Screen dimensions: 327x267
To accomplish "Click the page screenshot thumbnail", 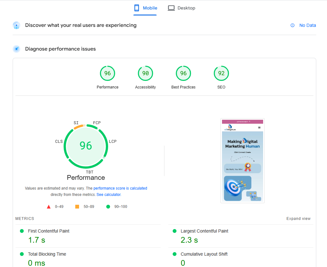I will (x=242, y=161).
